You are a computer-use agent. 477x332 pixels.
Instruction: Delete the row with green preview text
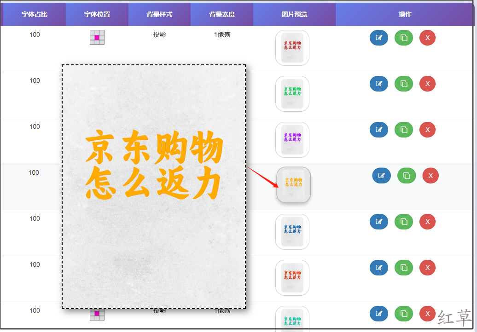427,84
